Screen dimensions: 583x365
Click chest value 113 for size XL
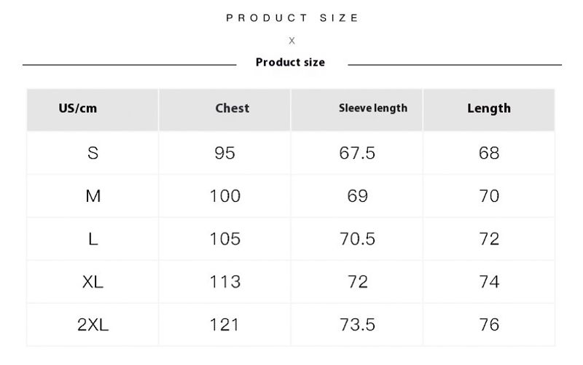click(x=225, y=282)
